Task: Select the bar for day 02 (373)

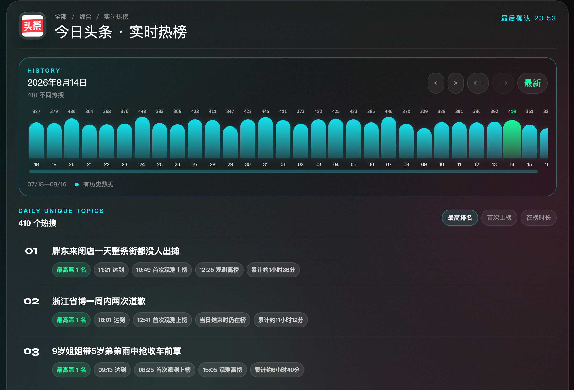Action: pyautogui.click(x=301, y=141)
